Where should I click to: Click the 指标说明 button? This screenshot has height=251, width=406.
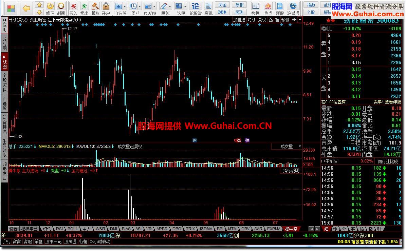click(x=291, y=171)
